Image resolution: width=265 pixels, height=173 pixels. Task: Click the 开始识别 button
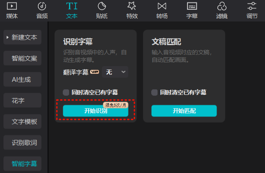click(96, 111)
